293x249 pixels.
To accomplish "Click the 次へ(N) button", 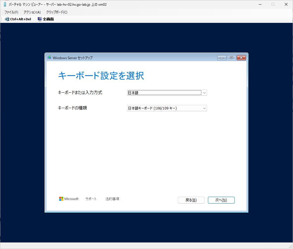I will 221,200.
